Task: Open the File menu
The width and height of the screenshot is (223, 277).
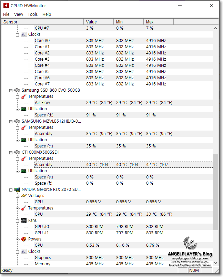Action: click(x=6, y=14)
